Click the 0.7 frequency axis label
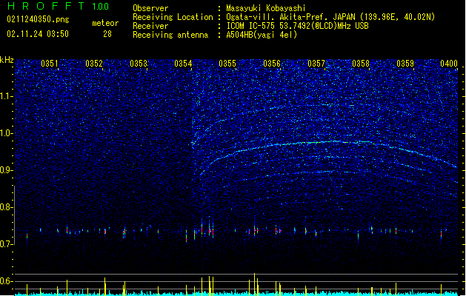 click(x=7, y=244)
